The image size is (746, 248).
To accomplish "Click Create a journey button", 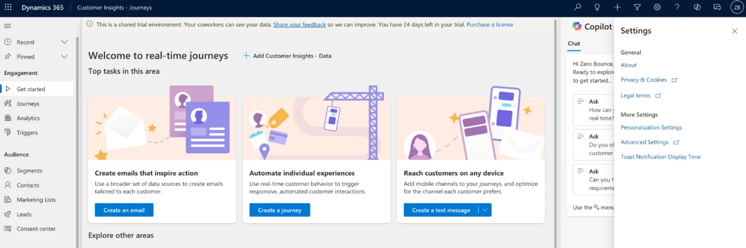I will click(x=280, y=210).
